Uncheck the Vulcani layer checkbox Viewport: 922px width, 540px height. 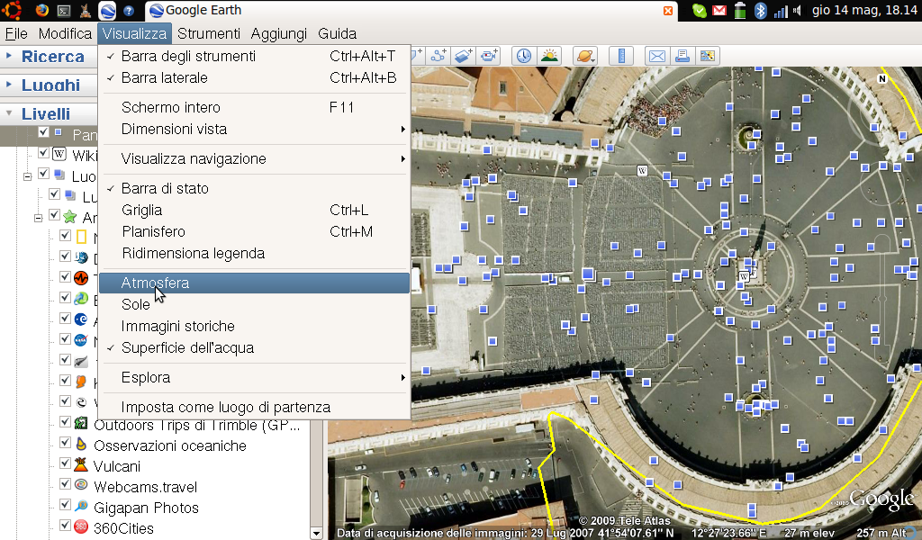tap(65, 463)
